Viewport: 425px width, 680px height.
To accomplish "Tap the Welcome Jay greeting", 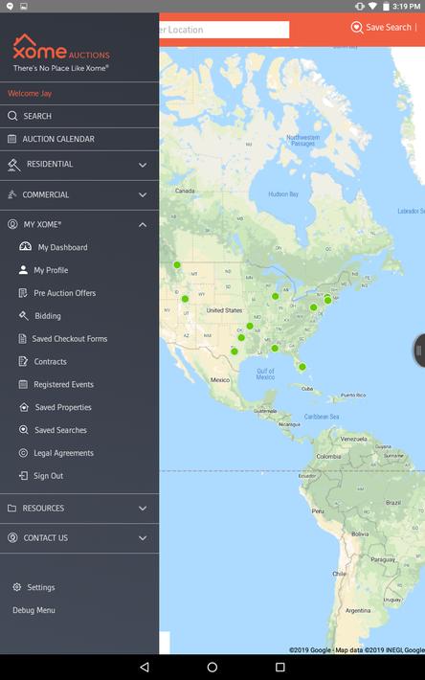I will (x=30, y=94).
